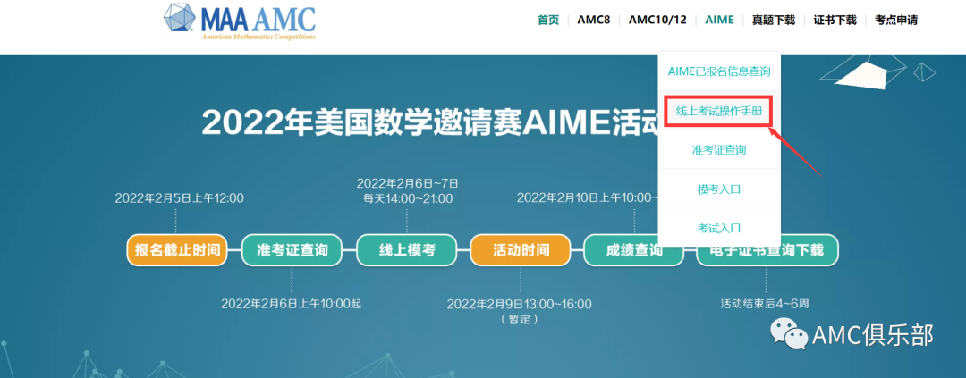Screen dimensions: 966x378
Task: Open the AMC10/12 nav item
Action: (657, 20)
